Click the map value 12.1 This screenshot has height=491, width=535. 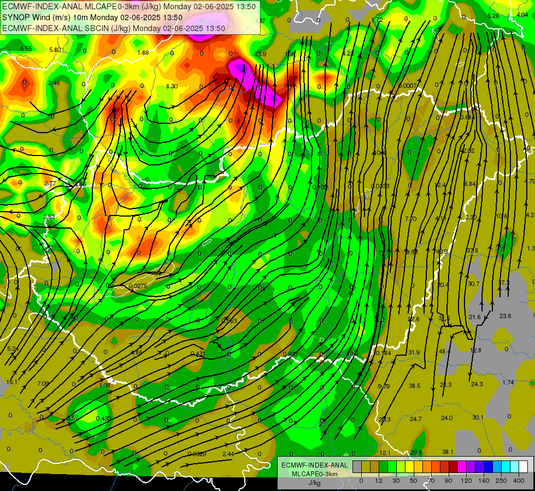(x=385, y=452)
